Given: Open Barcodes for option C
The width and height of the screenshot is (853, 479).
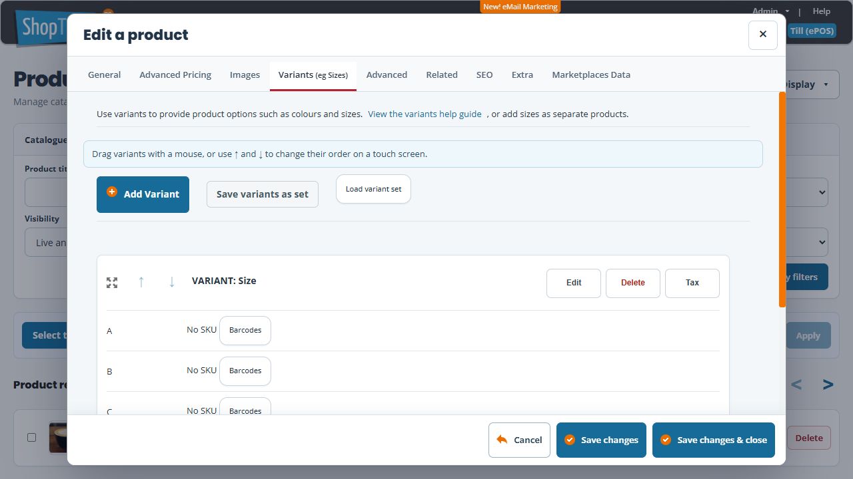Looking at the screenshot, I should click(x=245, y=407).
